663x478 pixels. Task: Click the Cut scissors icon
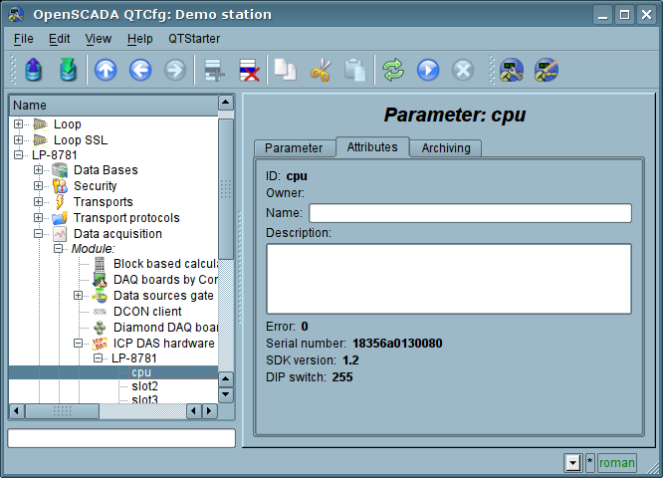[x=320, y=70]
